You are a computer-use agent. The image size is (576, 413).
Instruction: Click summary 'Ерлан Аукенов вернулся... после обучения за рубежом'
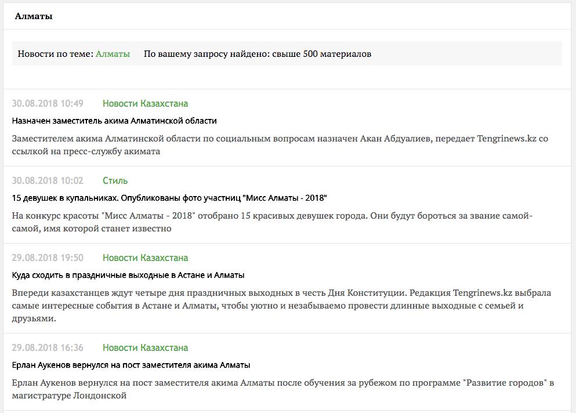283,389
